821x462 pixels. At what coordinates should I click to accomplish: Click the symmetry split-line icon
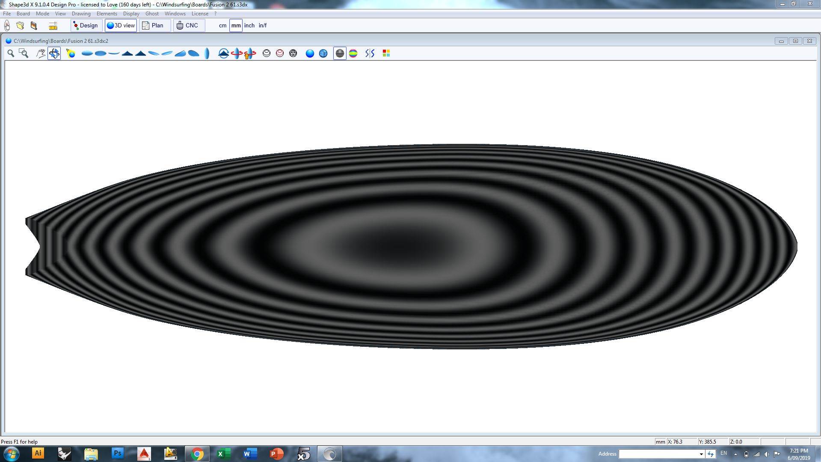pos(370,53)
